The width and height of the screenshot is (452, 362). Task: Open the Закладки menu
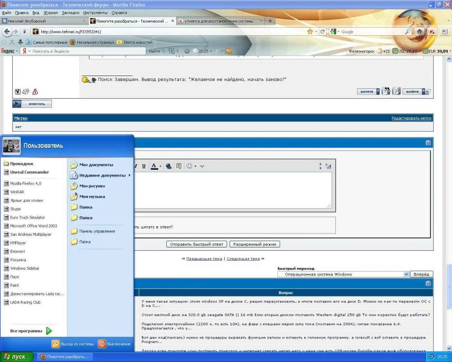point(71,13)
